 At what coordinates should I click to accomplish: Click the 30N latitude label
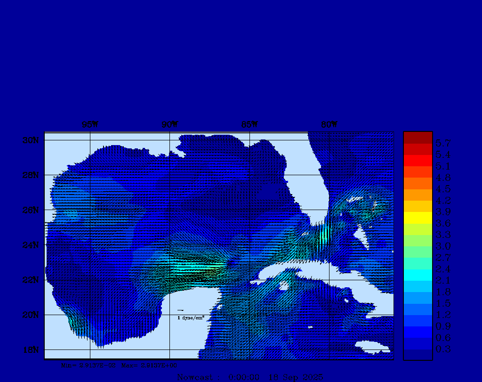tap(32, 140)
